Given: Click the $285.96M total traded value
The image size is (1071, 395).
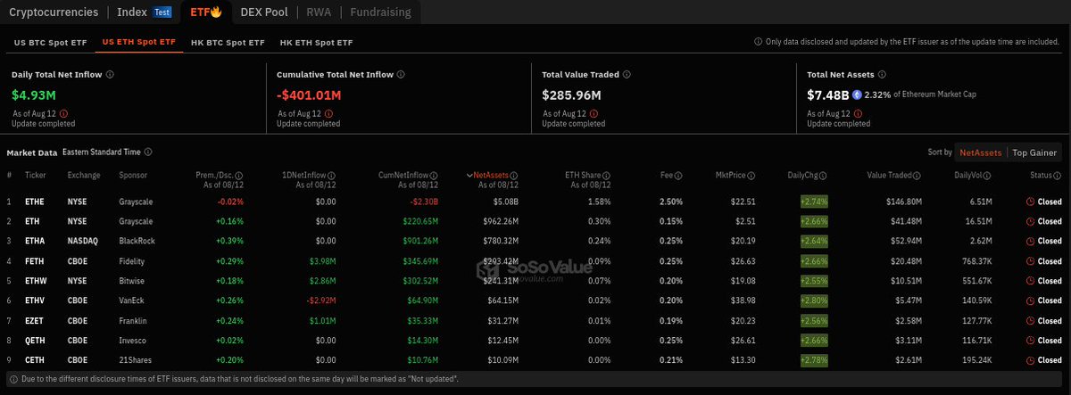Looking at the screenshot, I should click(571, 95).
